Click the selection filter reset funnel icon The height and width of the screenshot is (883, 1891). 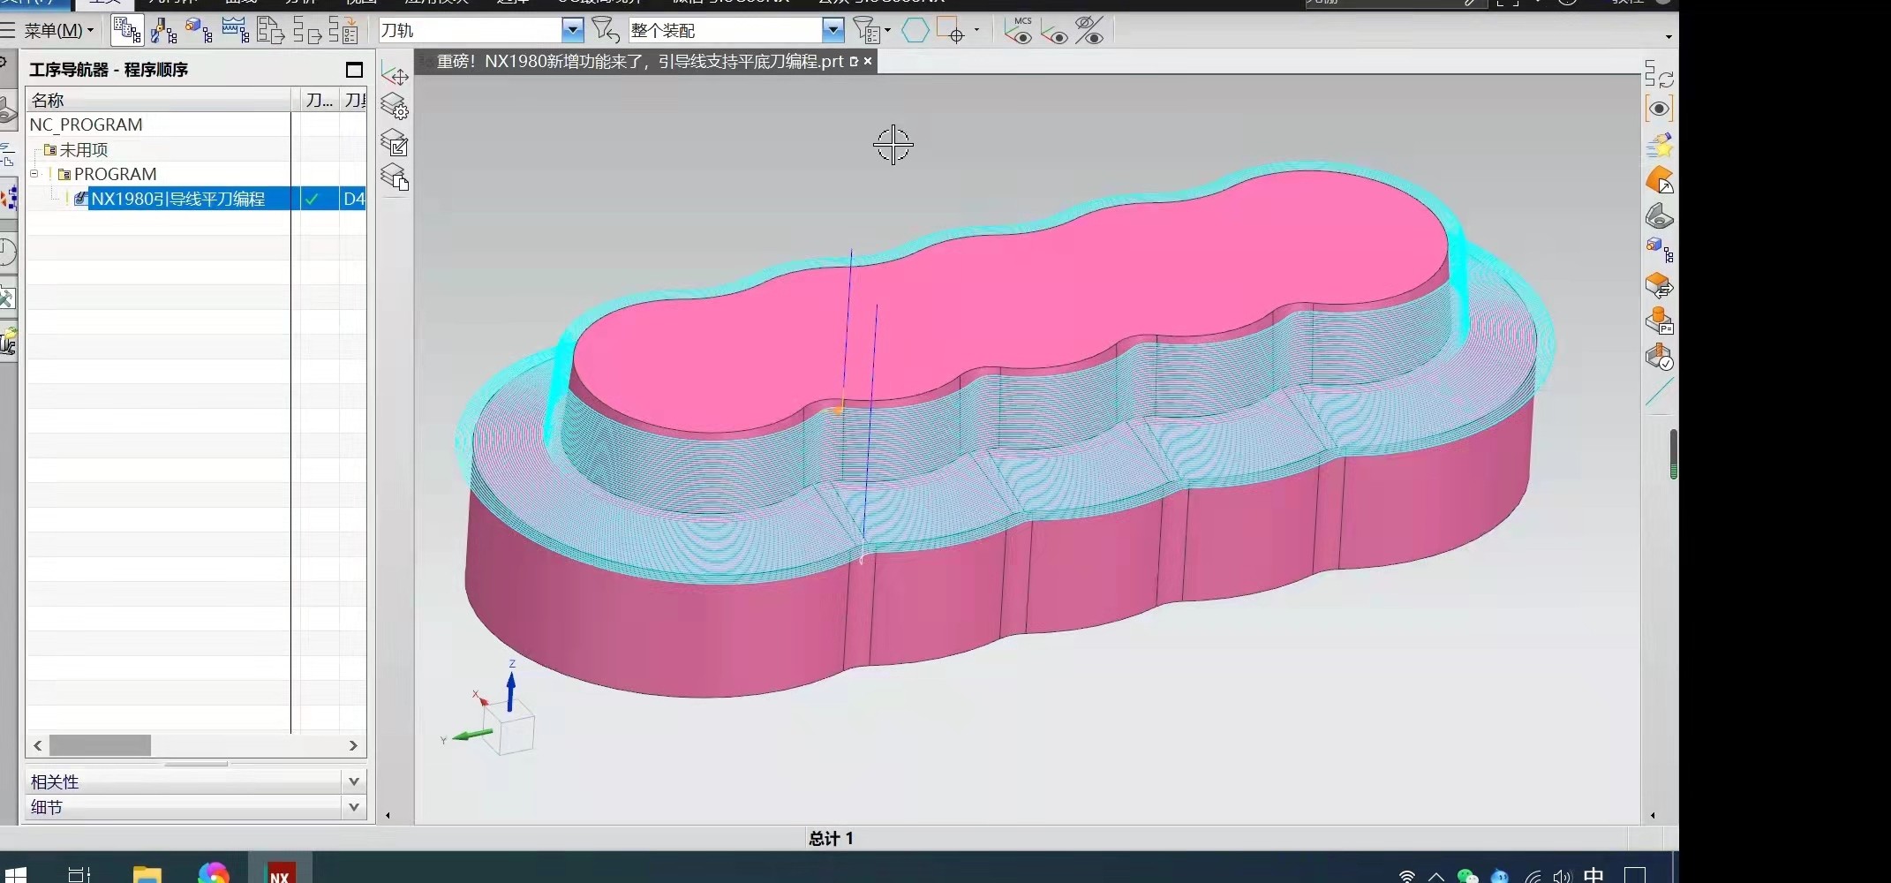click(605, 31)
